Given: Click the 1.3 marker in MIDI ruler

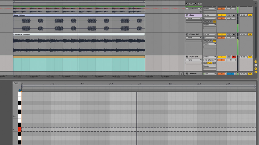Looking at the screenshot, I should click(82, 84).
